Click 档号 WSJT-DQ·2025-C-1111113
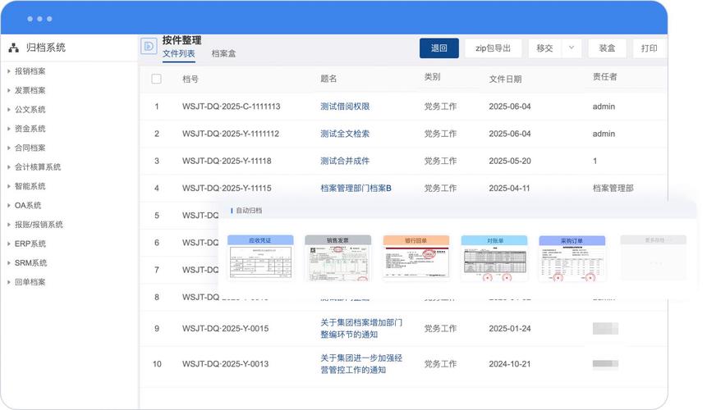 click(x=231, y=107)
